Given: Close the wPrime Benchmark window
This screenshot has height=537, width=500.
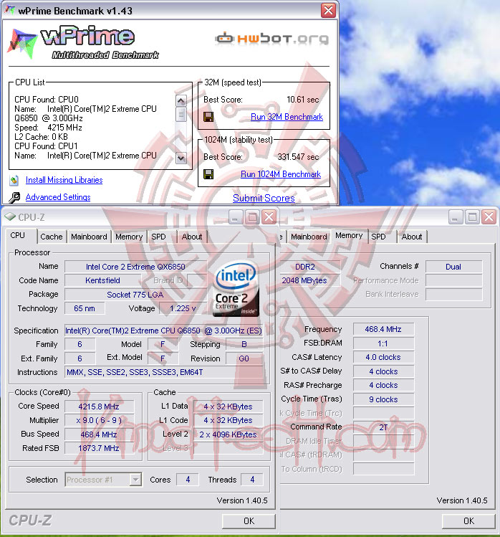Looking at the screenshot, I should [328, 11].
